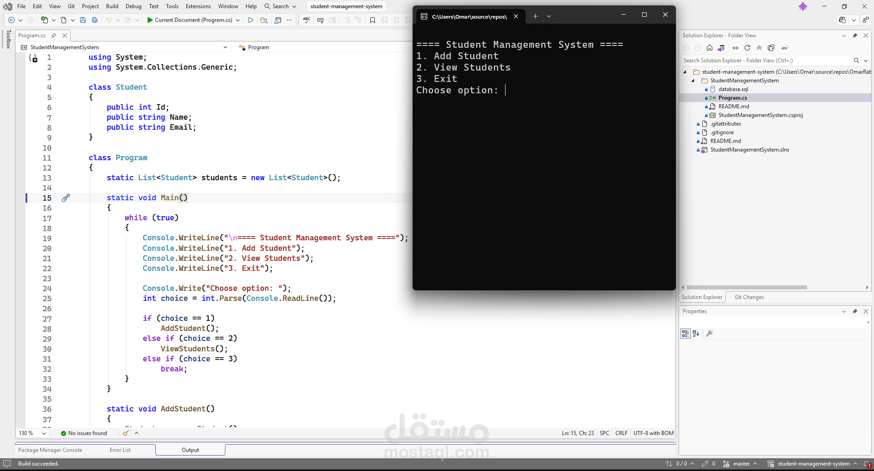Open the Debug menu

(x=133, y=6)
